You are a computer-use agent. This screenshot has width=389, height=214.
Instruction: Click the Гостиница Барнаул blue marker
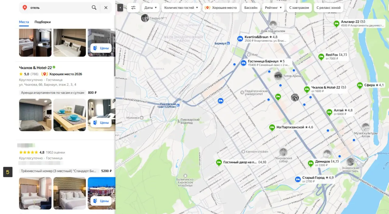[x=243, y=63]
